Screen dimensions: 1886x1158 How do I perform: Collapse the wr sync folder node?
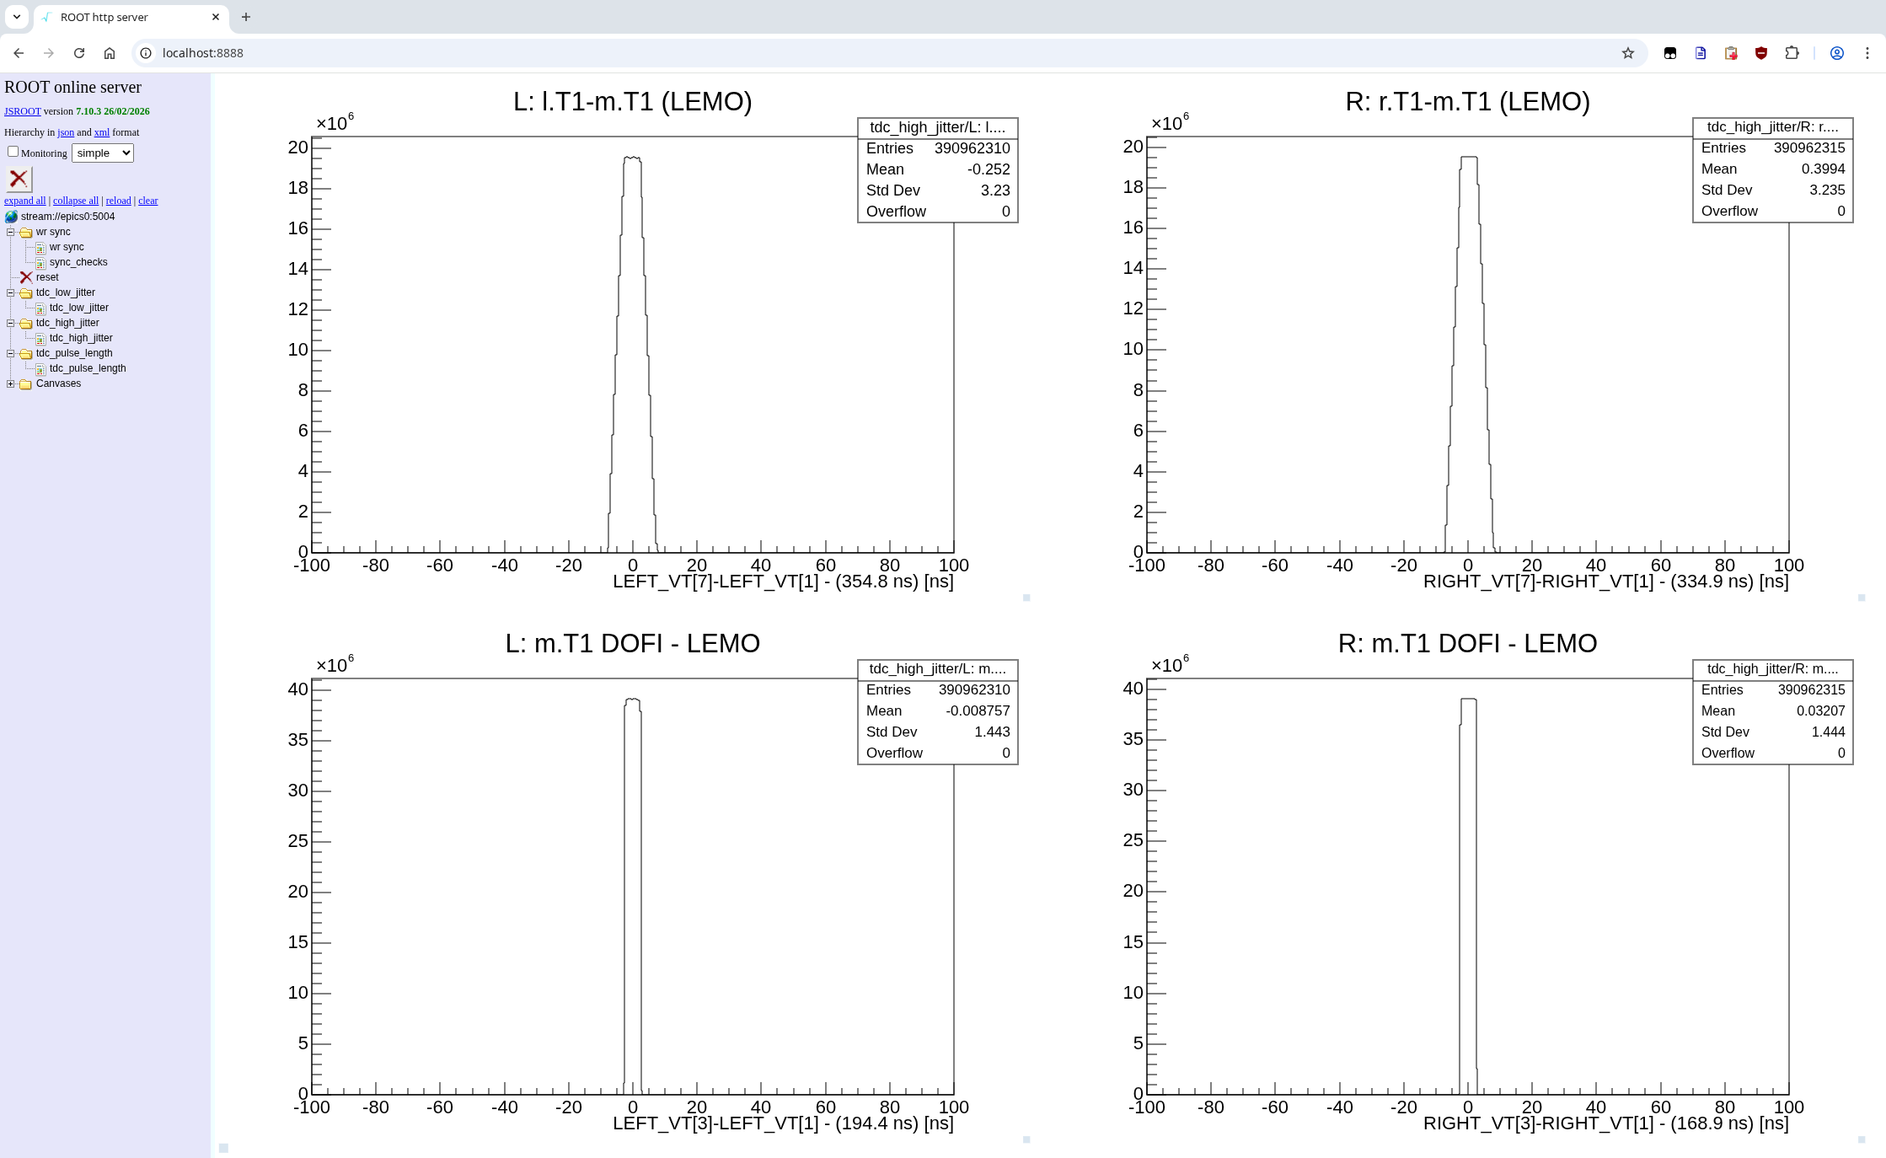(11, 232)
